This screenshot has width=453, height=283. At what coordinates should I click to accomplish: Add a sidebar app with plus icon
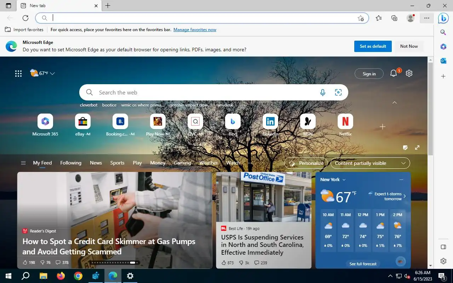tap(443, 76)
